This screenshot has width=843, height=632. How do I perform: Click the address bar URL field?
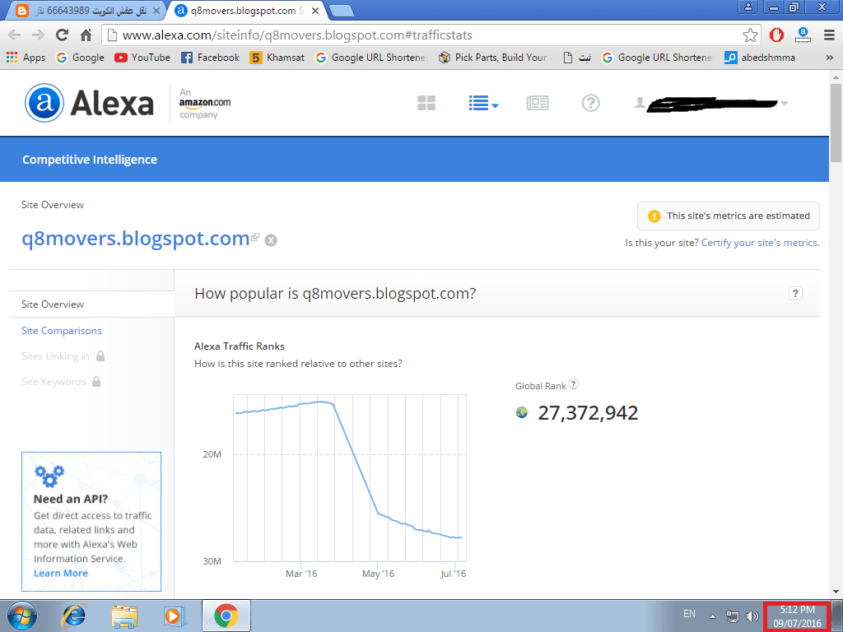pos(430,35)
